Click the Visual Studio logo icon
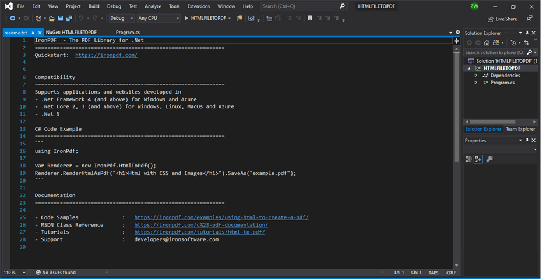This screenshot has width=546, height=279. 9,6
